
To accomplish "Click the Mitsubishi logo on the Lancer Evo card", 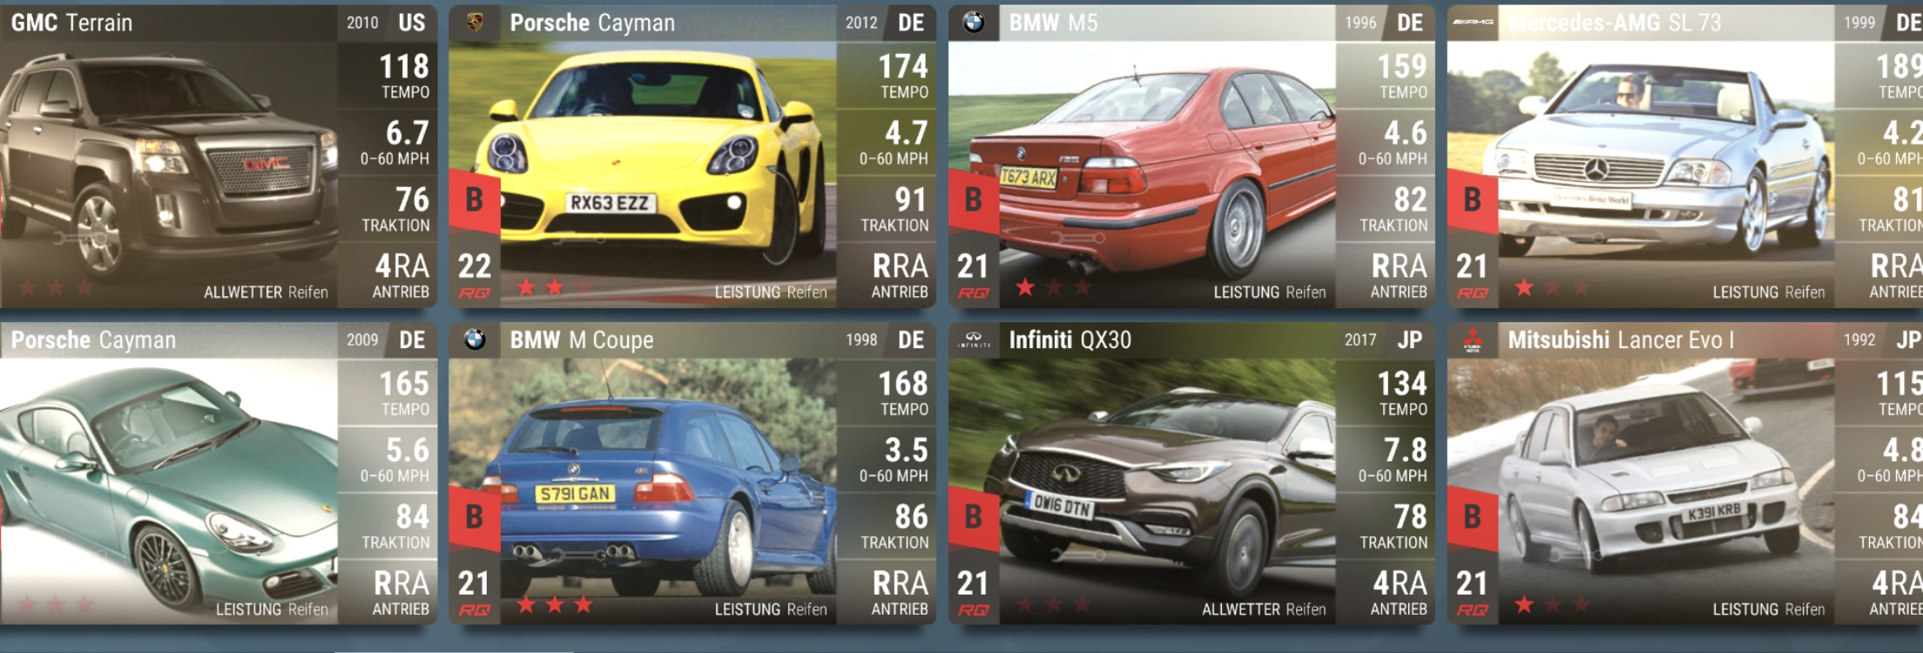I will (x=1473, y=340).
